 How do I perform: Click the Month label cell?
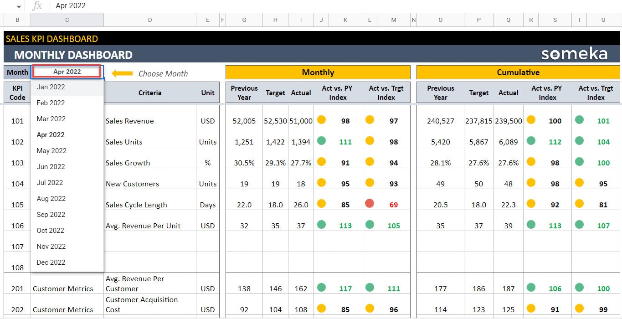pyautogui.click(x=17, y=72)
